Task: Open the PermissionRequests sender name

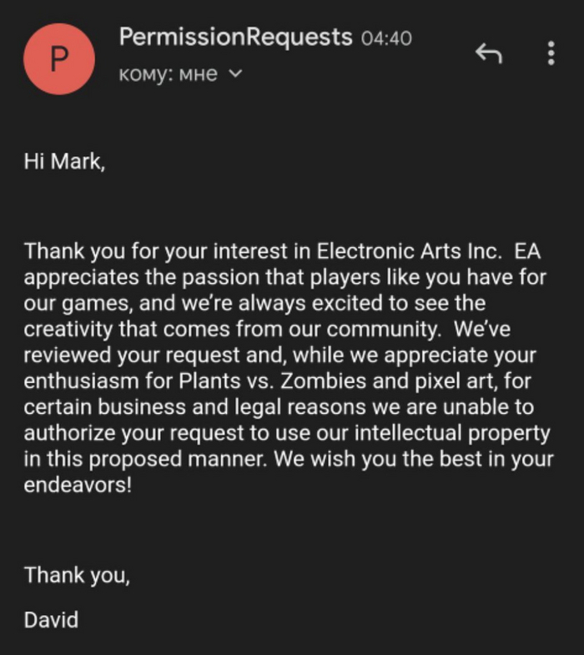Action: pyautogui.click(x=235, y=38)
